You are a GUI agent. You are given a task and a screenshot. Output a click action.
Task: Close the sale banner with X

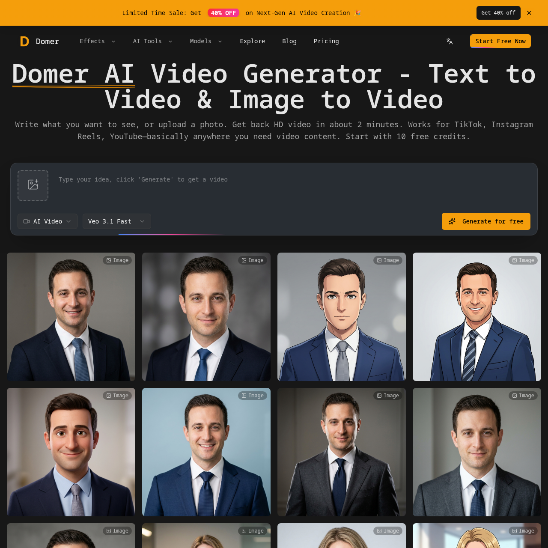(x=529, y=13)
